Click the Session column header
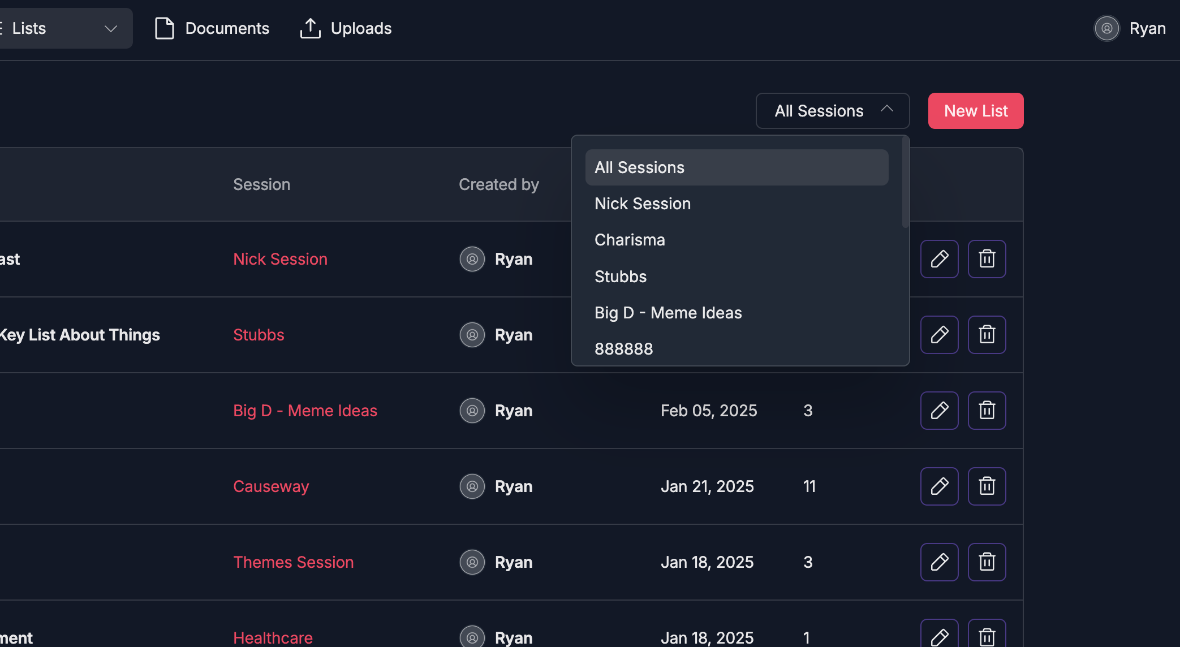This screenshot has width=1180, height=647. pyautogui.click(x=261, y=184)
